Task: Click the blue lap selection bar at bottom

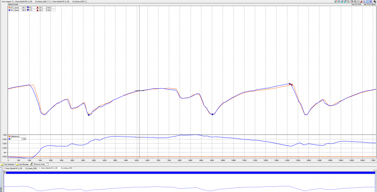Action: [x=191, y=173]
